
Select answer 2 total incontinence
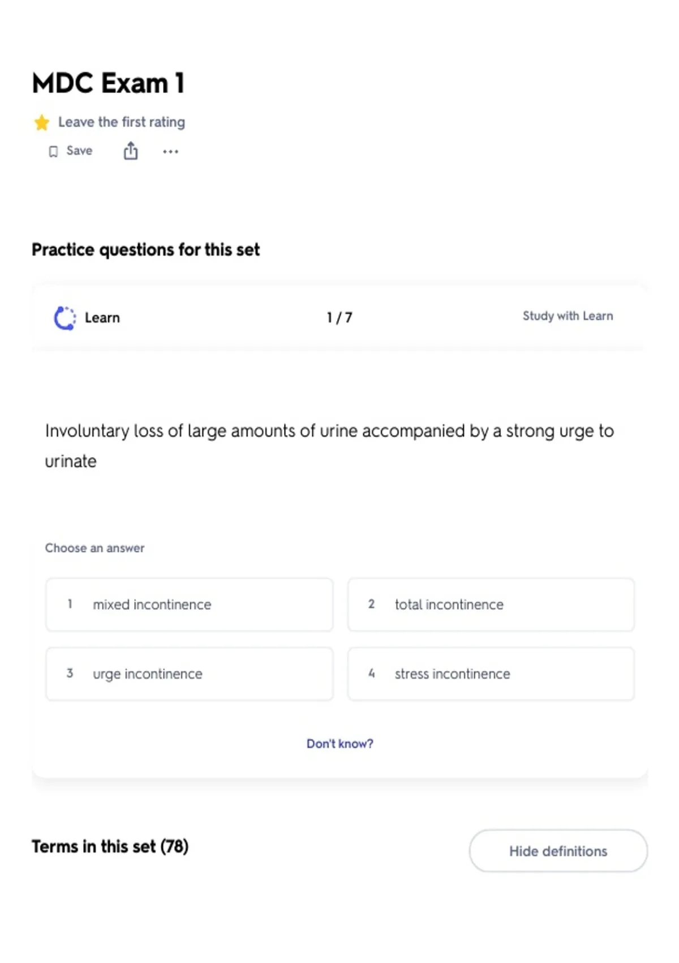(x=491, y=604)
